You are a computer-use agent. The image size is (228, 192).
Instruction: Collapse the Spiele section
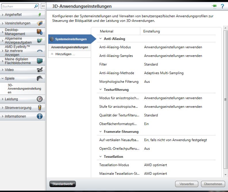click(x=3, y=78)
